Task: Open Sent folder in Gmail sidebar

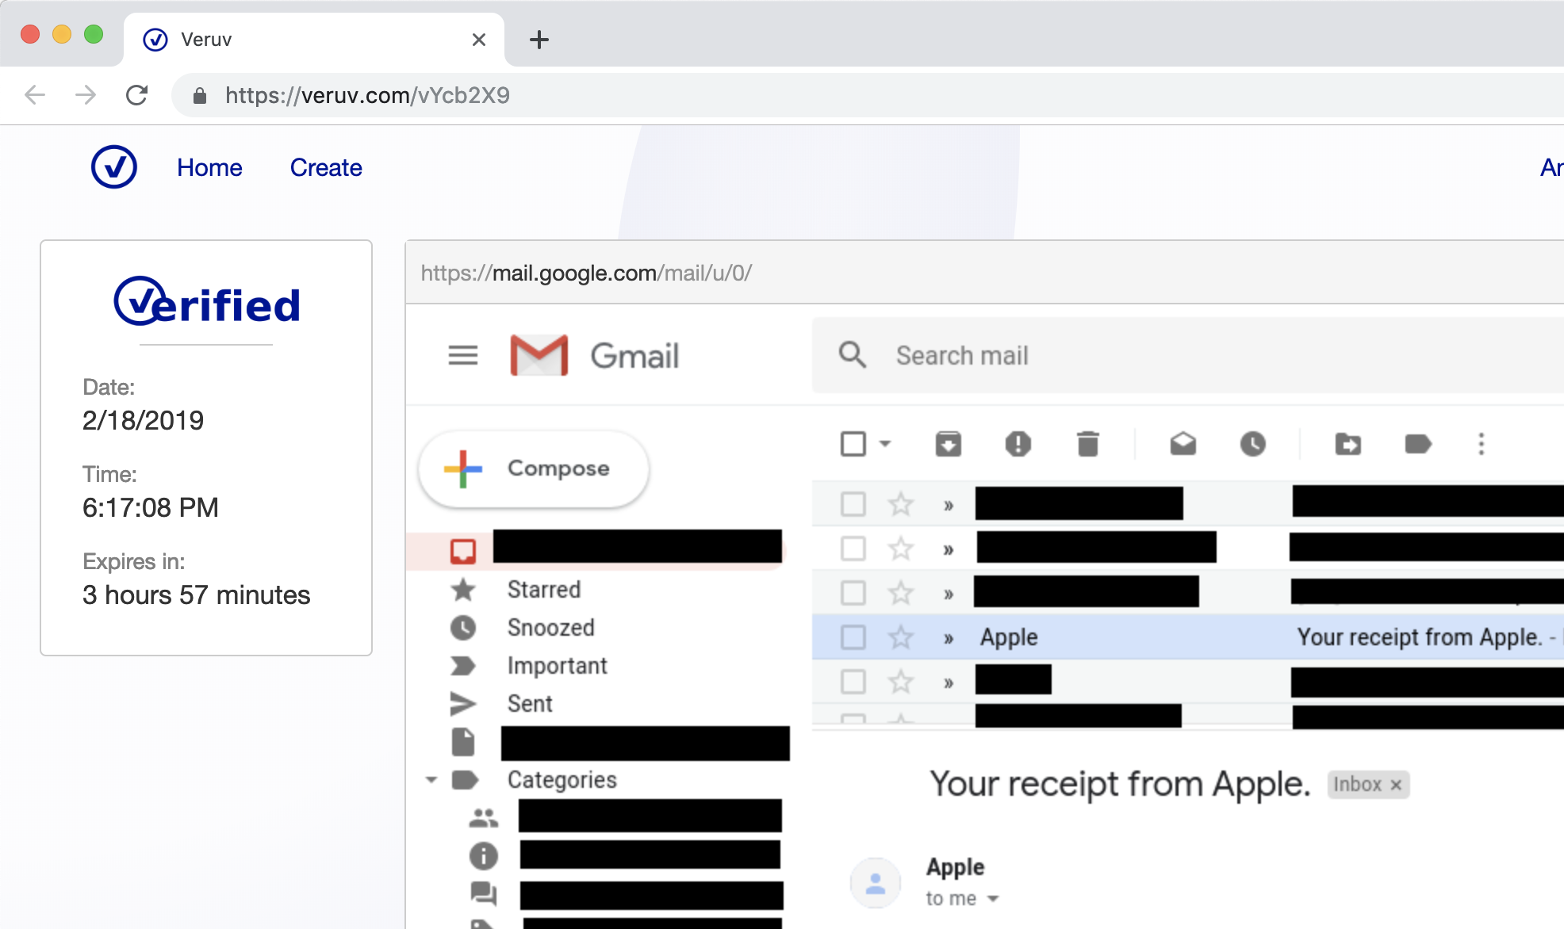Action: (x=530, y=704)
